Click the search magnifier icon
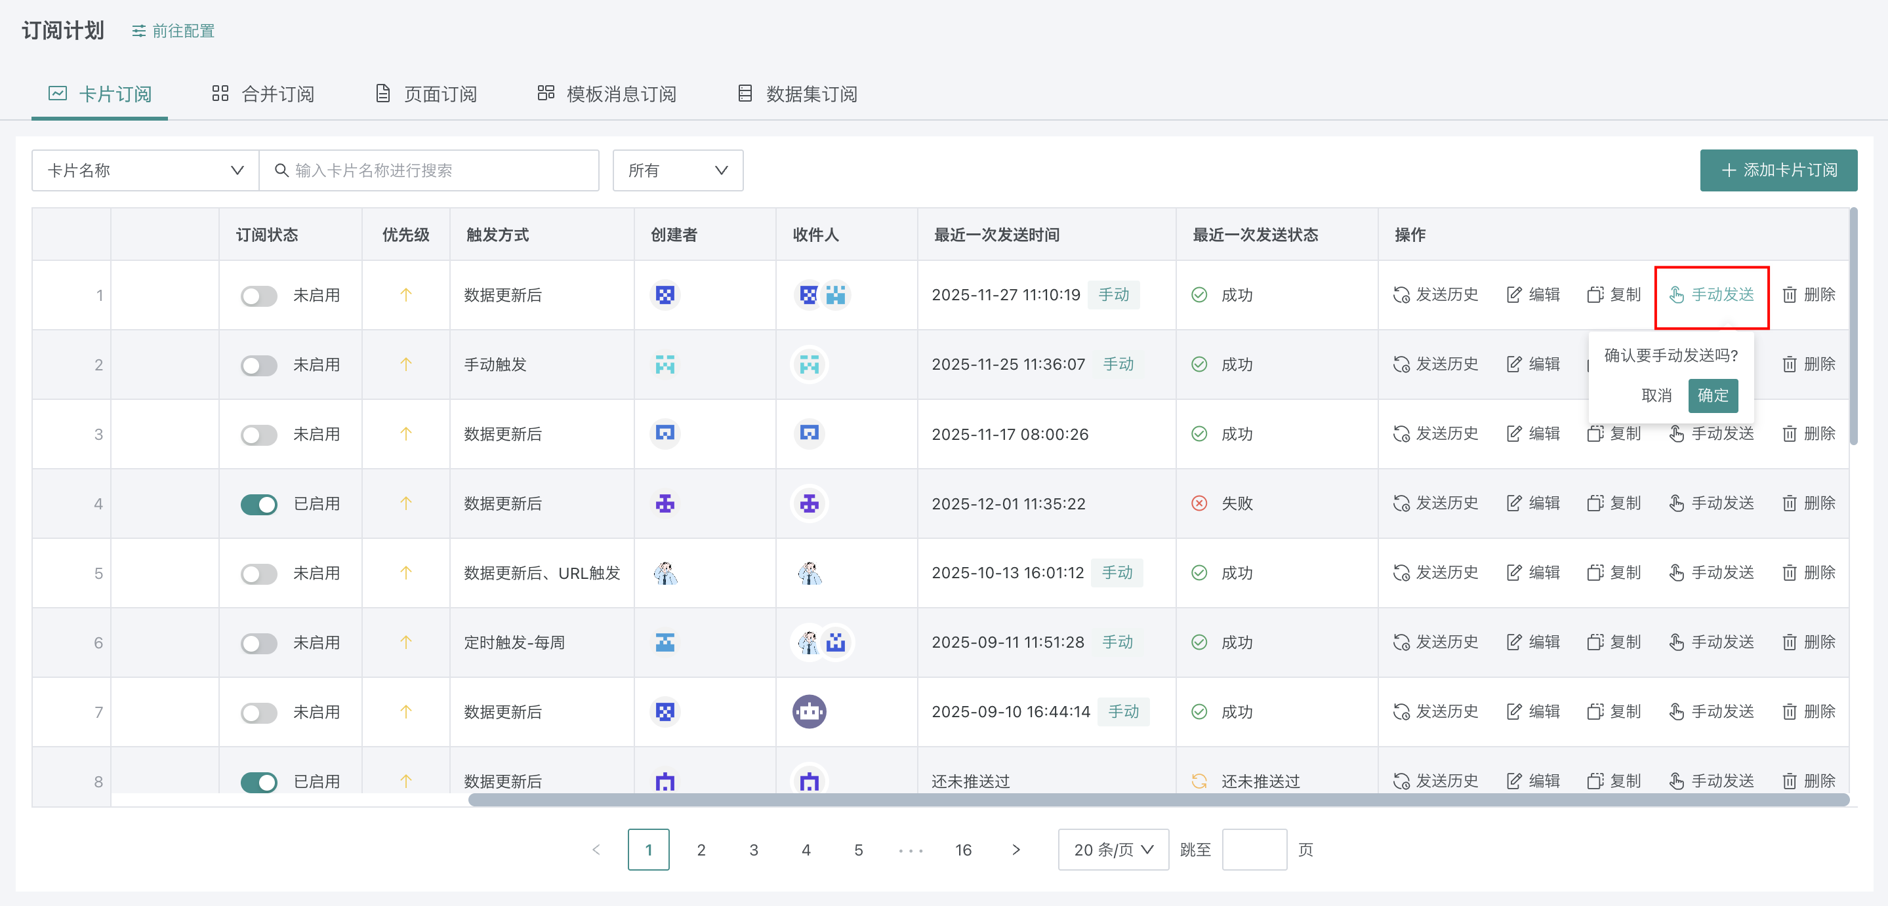This screenshot has width=1888, height=906. pyautogui.click(x=281, y=170)
